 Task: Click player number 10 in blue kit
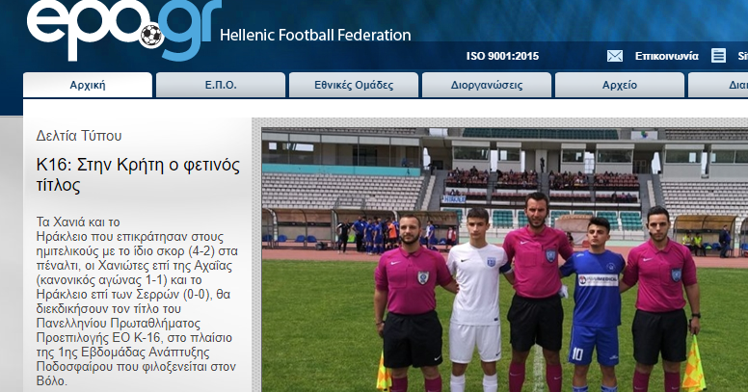pos(594,305)
